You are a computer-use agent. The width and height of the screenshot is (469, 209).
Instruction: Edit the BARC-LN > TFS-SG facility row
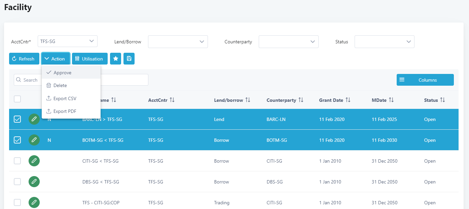(x=34, y=119)
